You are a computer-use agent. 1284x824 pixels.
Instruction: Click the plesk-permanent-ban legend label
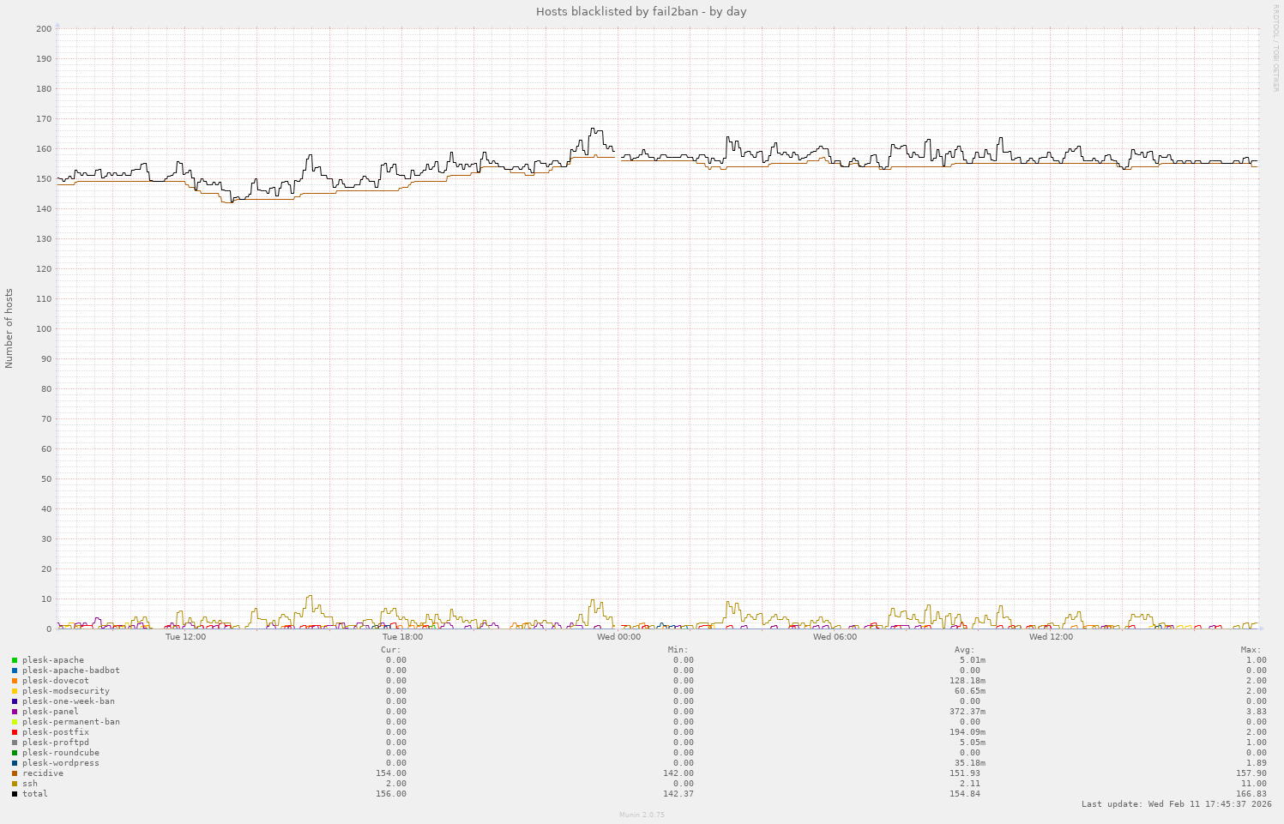(70, 722)
